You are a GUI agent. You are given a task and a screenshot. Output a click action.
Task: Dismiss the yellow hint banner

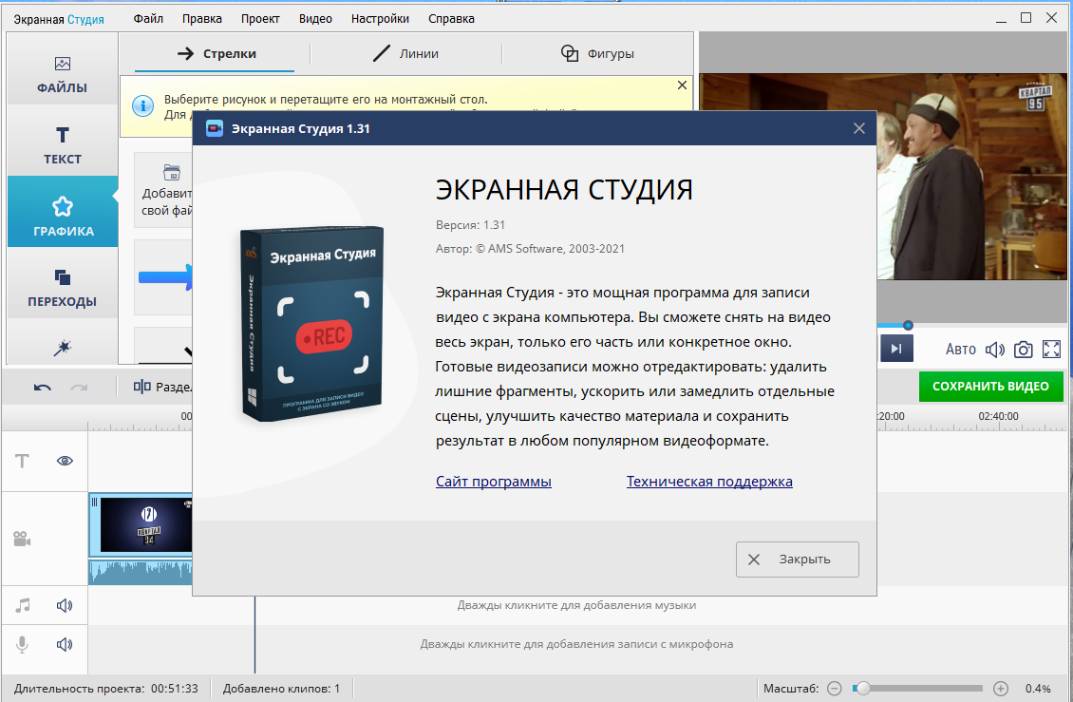click(x=682, y=85)
